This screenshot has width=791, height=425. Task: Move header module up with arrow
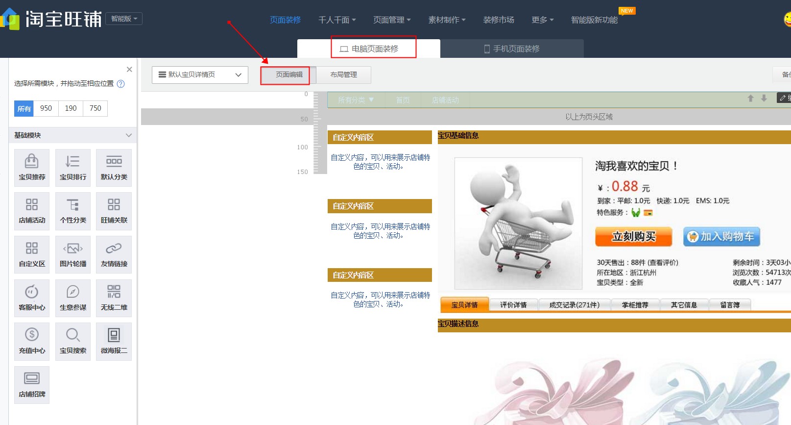coord(750,99)
